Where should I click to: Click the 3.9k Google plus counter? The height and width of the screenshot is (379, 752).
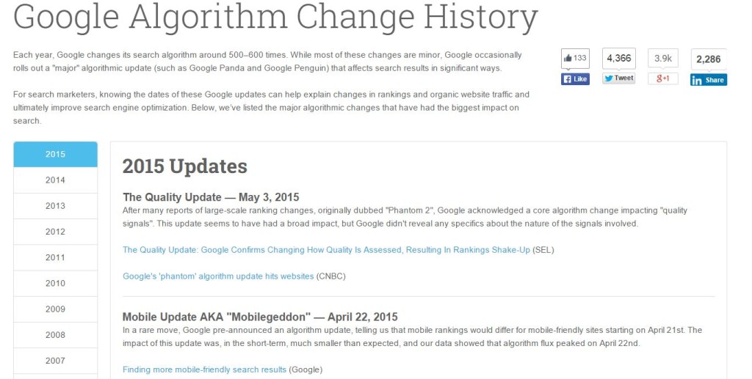click(663, 59)
